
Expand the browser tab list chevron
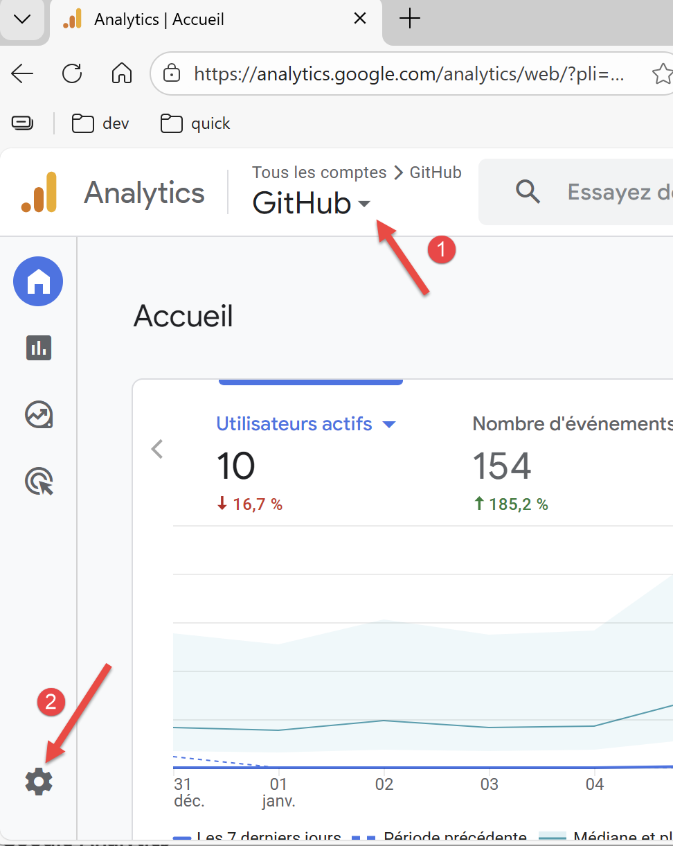[22, 19]
